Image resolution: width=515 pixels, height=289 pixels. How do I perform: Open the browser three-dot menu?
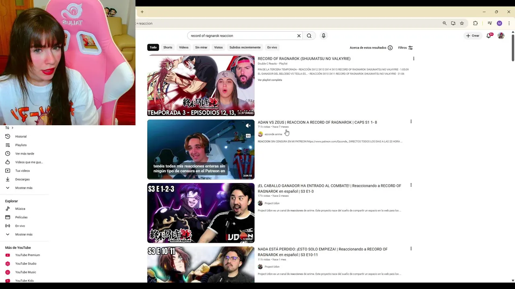point(509,23)
